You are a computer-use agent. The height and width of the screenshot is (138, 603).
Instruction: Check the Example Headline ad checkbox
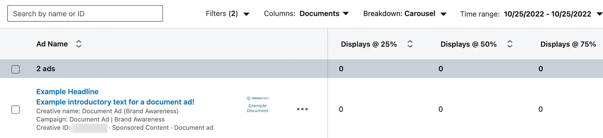tap(15, 109)
